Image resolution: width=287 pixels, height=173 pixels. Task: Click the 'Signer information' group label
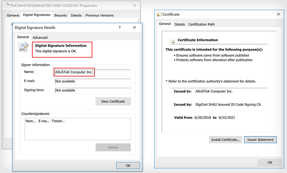35,65
